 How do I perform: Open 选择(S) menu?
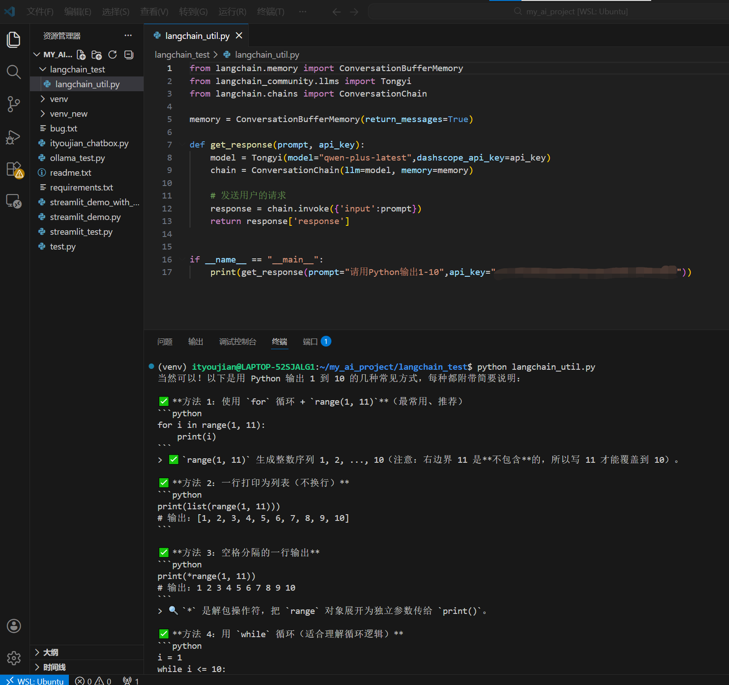[x=116, y=12]
